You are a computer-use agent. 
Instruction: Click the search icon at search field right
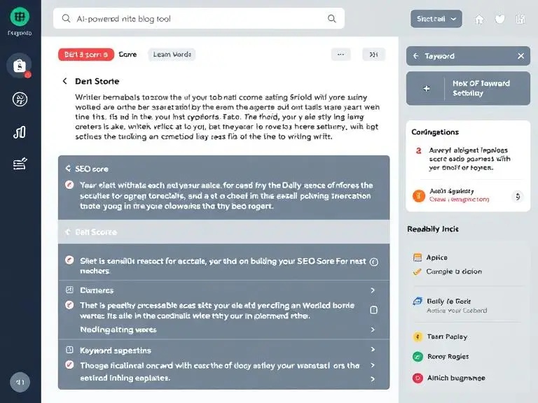tap(332, 18)
